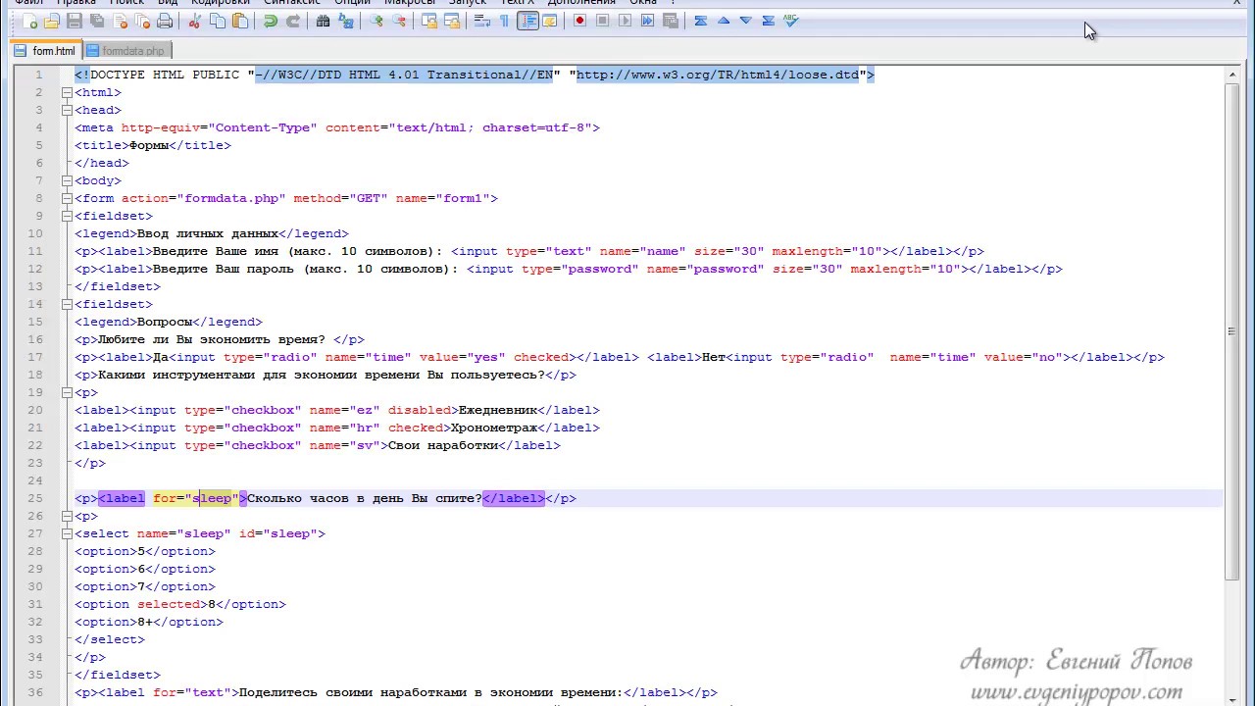Collapse the paragraph block on line 26
The image size is (1255, 706).
pos(67,516)
